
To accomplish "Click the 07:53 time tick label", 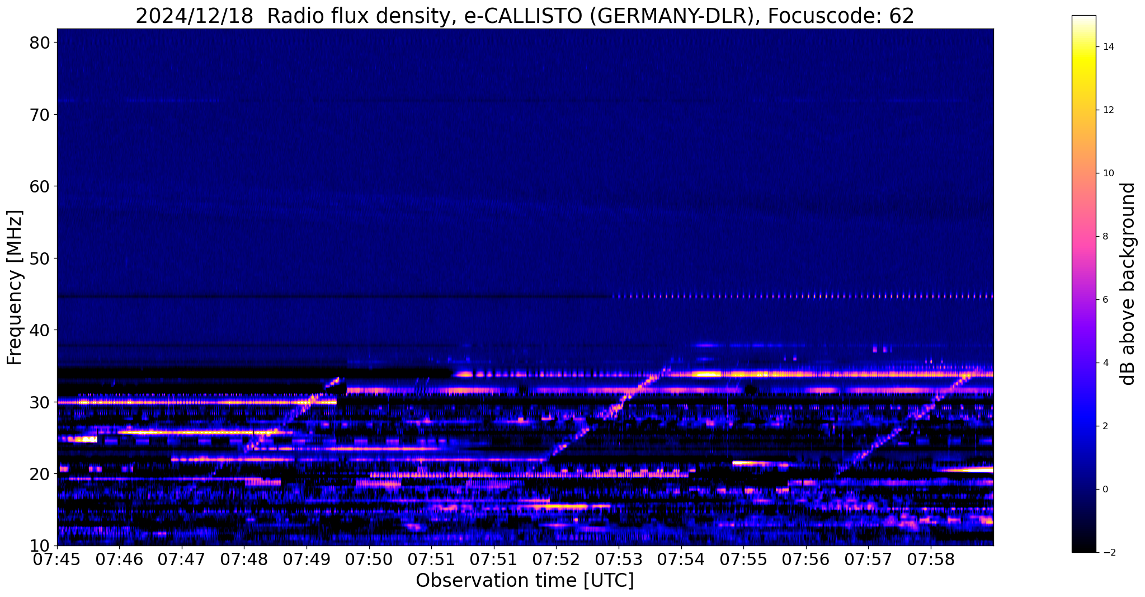I will 619,560.
